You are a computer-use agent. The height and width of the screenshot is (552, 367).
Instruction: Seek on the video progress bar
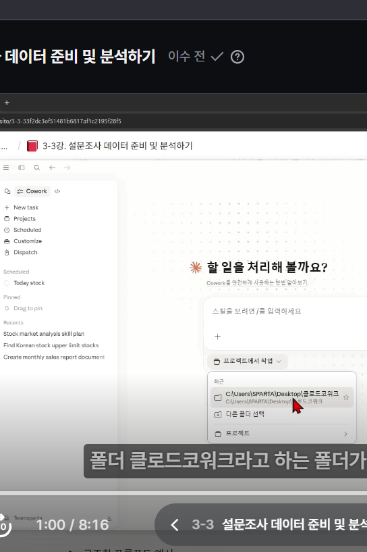[x=183, y=493]
